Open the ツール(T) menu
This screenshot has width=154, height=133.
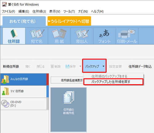click(x=69, y=11)
